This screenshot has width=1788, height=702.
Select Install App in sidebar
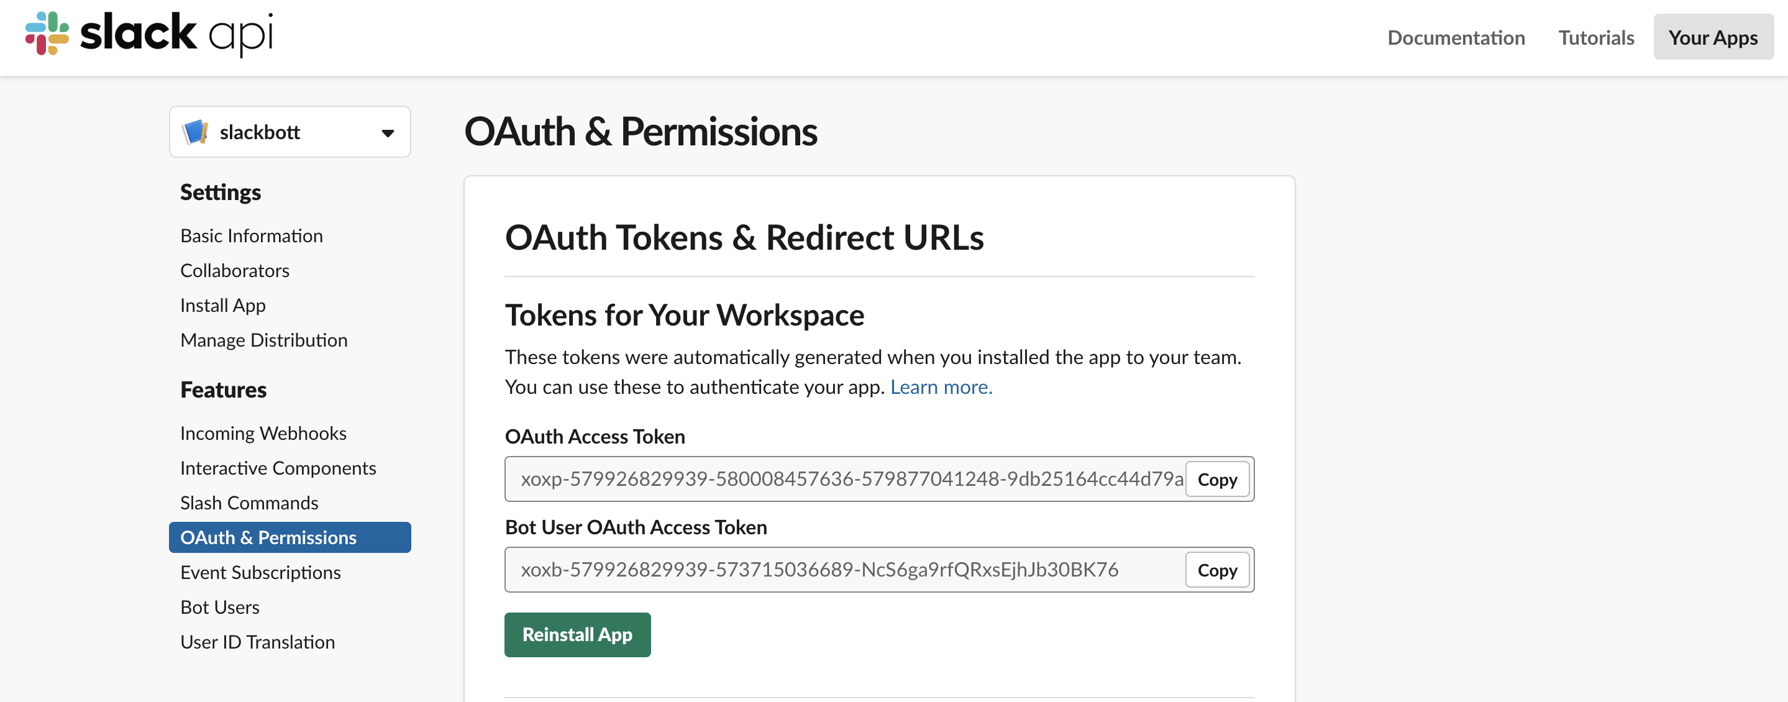223,306
